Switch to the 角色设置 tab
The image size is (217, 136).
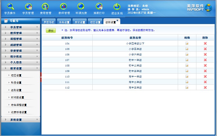(x=64, y=22)
